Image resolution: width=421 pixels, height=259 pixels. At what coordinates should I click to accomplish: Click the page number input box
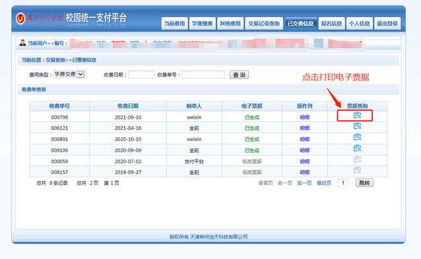click(x=343, y=183)
